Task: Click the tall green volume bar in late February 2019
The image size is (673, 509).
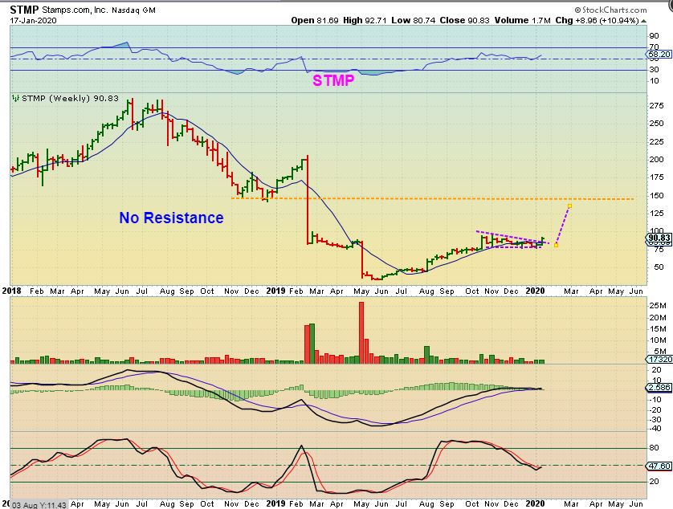Action: tap(312, 344)
